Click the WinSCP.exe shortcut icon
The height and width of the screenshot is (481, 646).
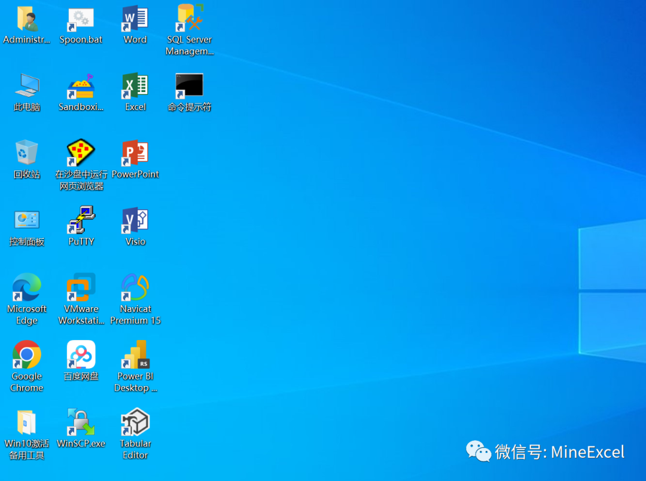(81, 422)
